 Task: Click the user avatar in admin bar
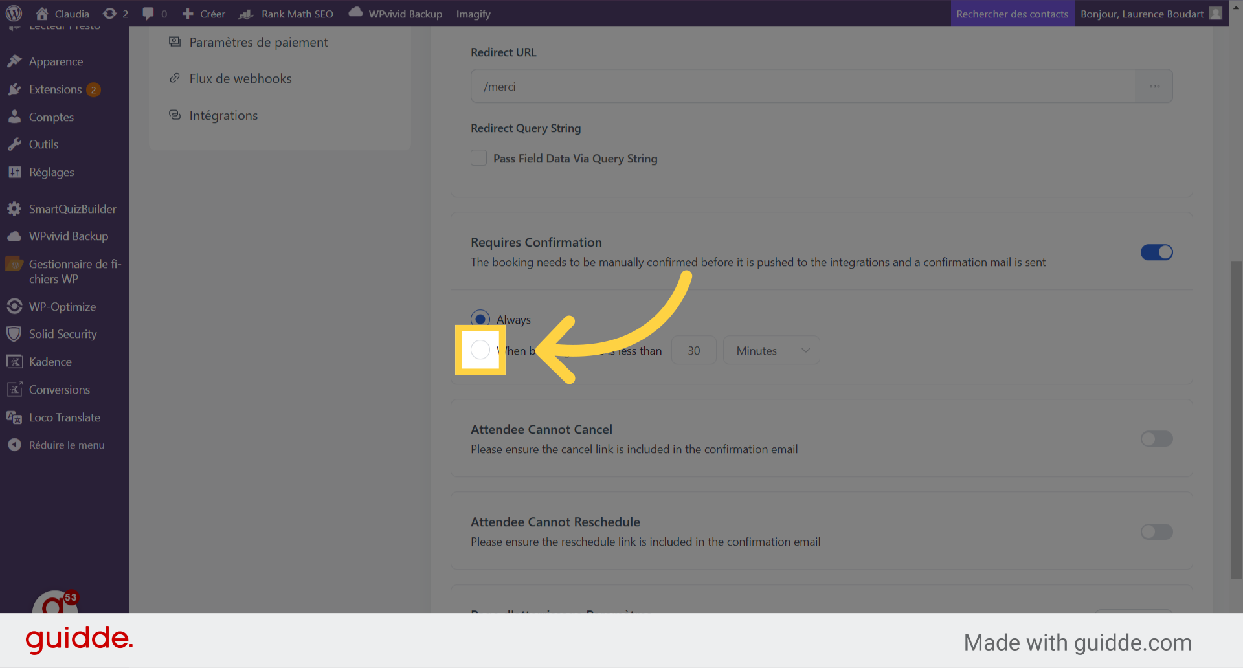pos(1216,14)
